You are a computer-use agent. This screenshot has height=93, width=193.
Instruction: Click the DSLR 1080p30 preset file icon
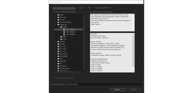[64, 34]
